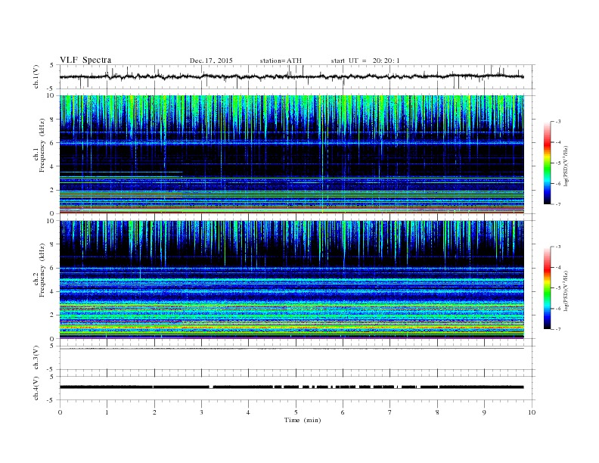
Task: Click the '4' tick on ch.2 frequency axis
Action: point(52,291)
